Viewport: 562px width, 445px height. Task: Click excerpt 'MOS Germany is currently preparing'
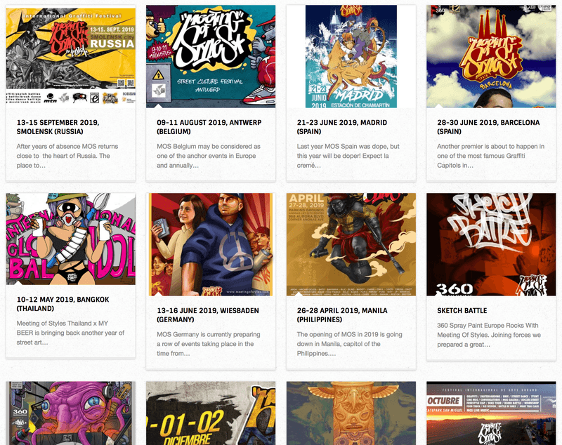(x=209, y=344)
